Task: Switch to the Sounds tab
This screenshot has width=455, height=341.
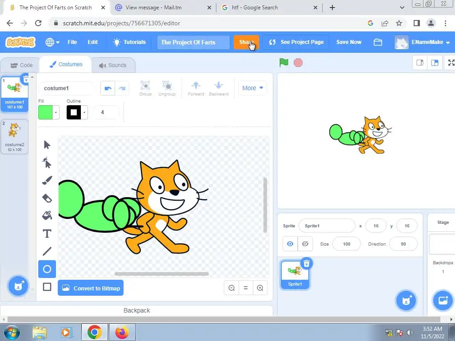Action: pos(113,65)
